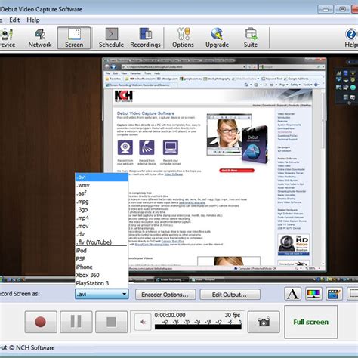
Task: Choose .dv in the format list
Action: pyautogui.click(x=102, y=234)
